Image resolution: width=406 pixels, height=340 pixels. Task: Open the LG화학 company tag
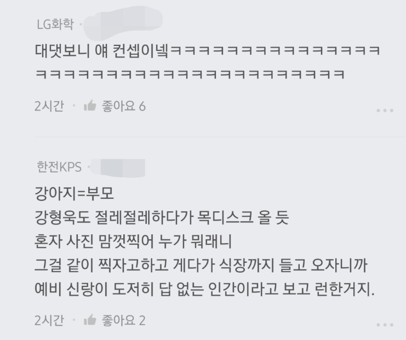pyautogui.click(x=55, y=24)
